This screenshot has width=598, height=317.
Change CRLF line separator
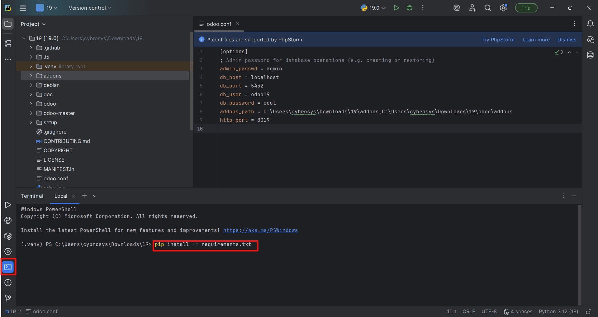tap(468, 311)
